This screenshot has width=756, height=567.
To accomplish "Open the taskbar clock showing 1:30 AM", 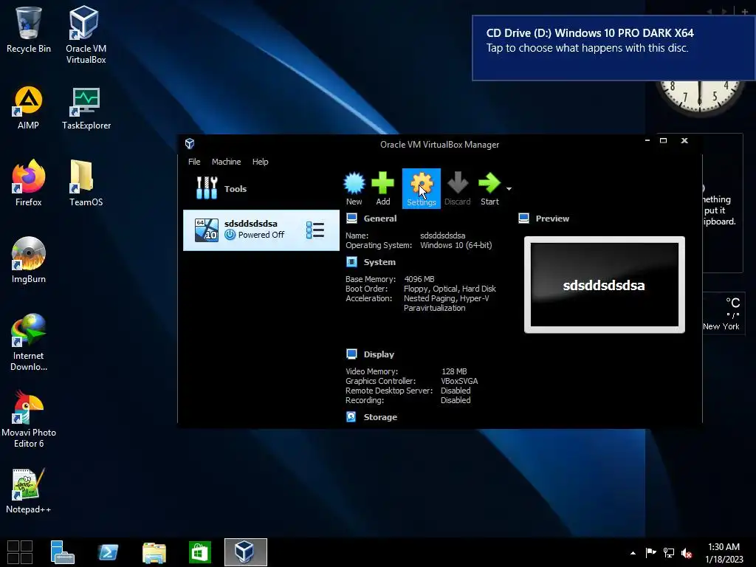I will 724,552.
